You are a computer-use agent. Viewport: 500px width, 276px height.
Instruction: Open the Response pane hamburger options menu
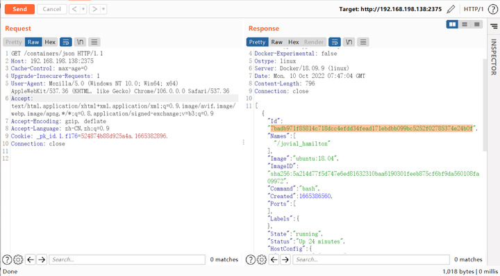(x=363, y=42)
